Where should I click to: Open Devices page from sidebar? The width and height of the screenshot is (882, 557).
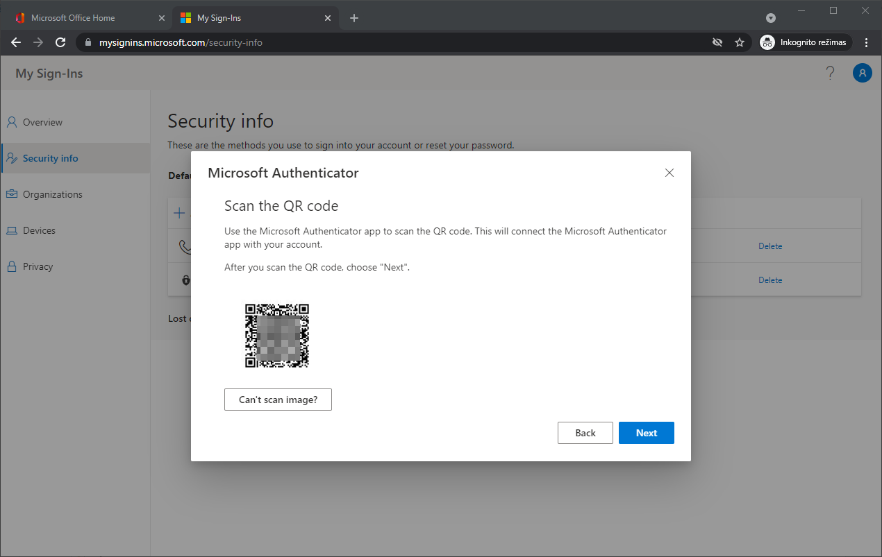[39, 230]
